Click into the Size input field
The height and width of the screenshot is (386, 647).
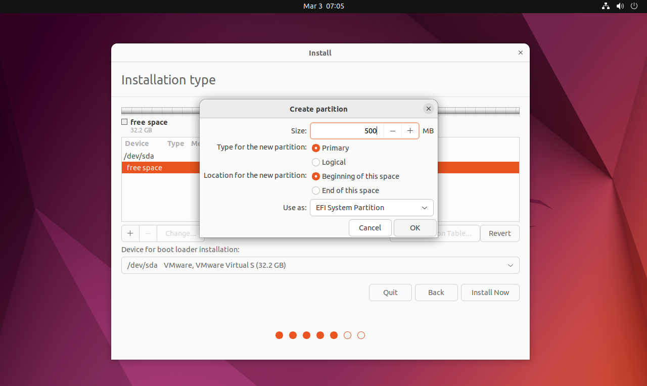pyautogui.click(x=347, y=131)
